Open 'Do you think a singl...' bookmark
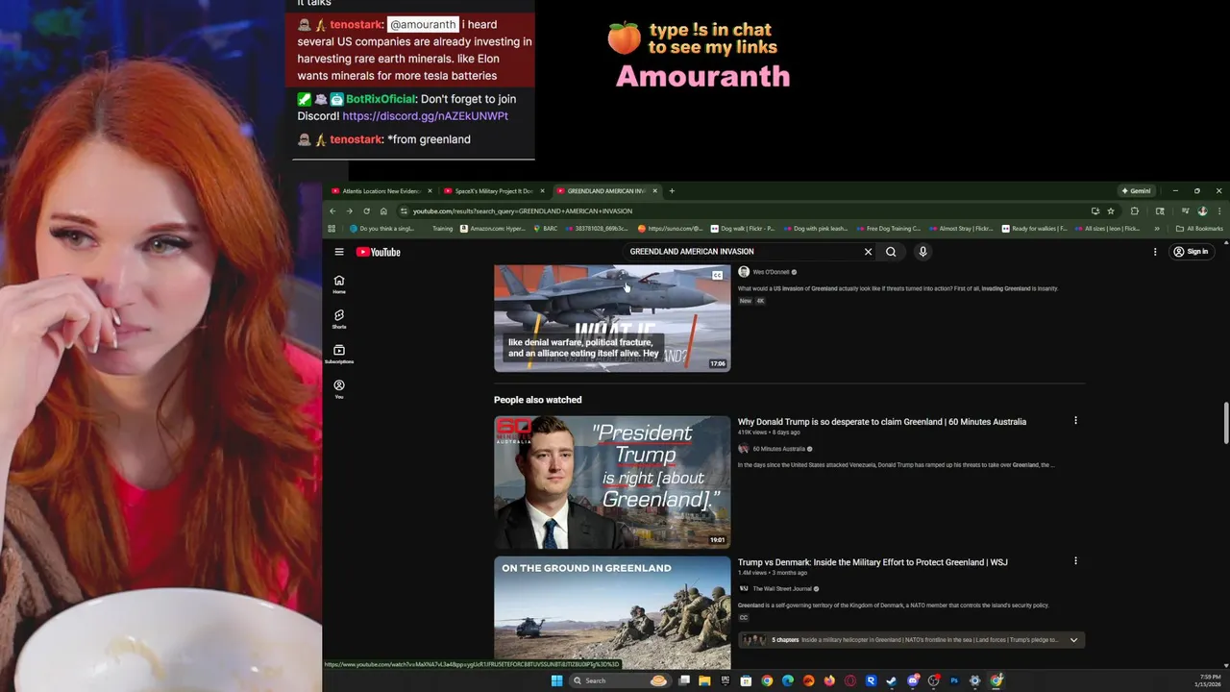This screenshot has width=1230, height=692. coord(381,229)
